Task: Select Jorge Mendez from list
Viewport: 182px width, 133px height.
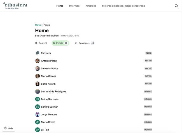Action: pyautogui.click(x=49, y=115)
